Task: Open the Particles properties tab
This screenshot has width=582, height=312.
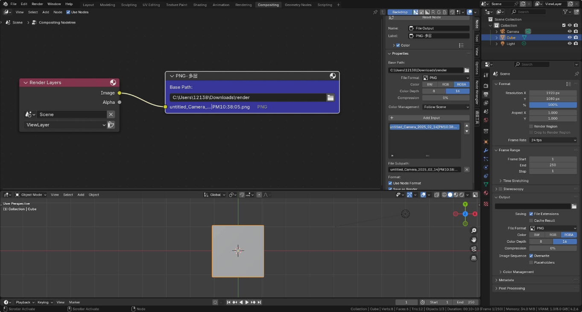Action: point(486,159)
